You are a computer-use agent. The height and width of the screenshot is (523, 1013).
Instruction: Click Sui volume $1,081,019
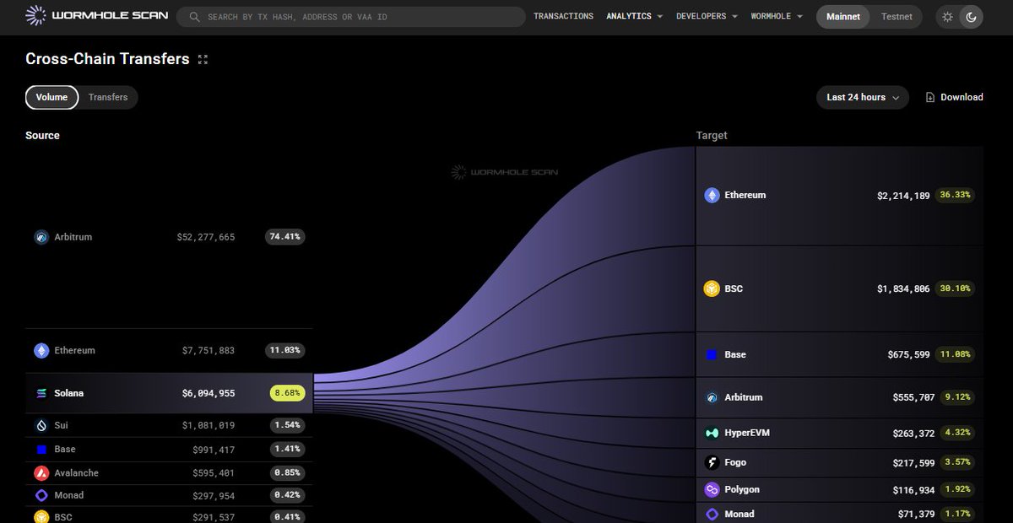(209, 426)
